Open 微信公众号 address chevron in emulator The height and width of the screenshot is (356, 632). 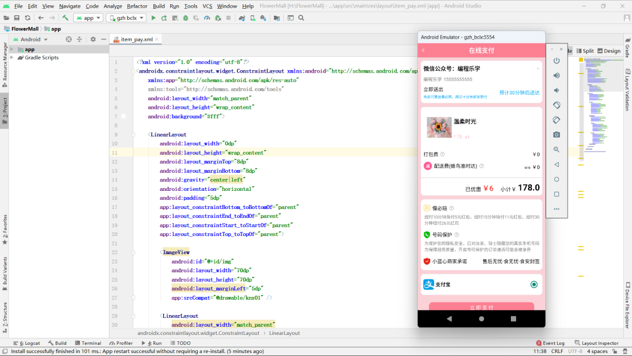[538, 69]
